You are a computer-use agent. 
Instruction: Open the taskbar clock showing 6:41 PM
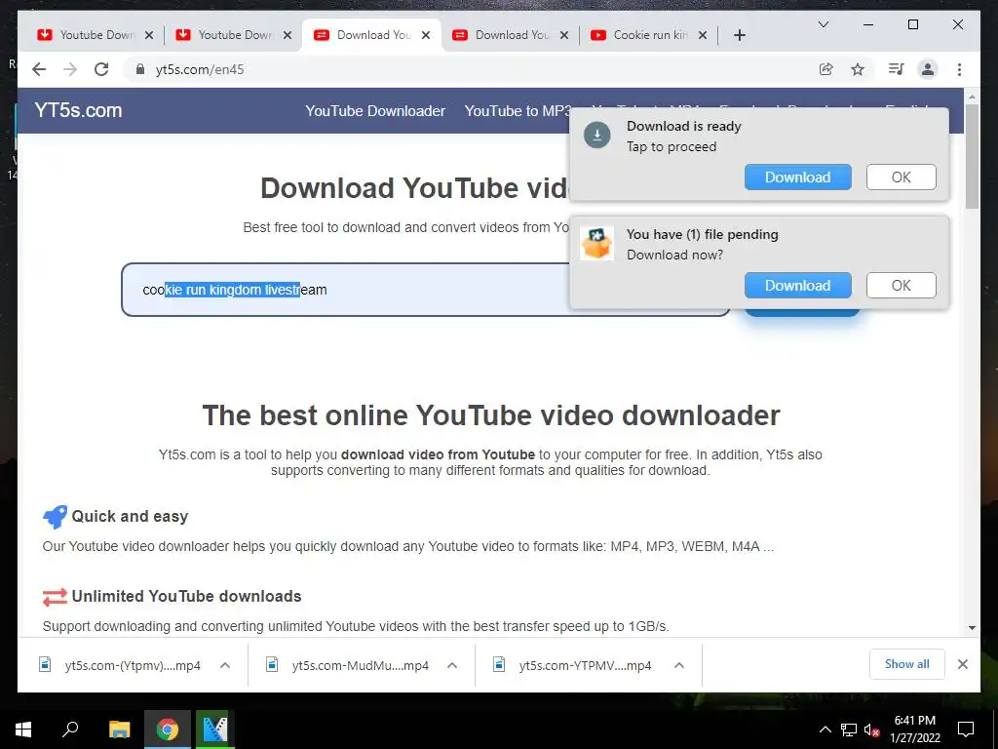coord(914,729)
